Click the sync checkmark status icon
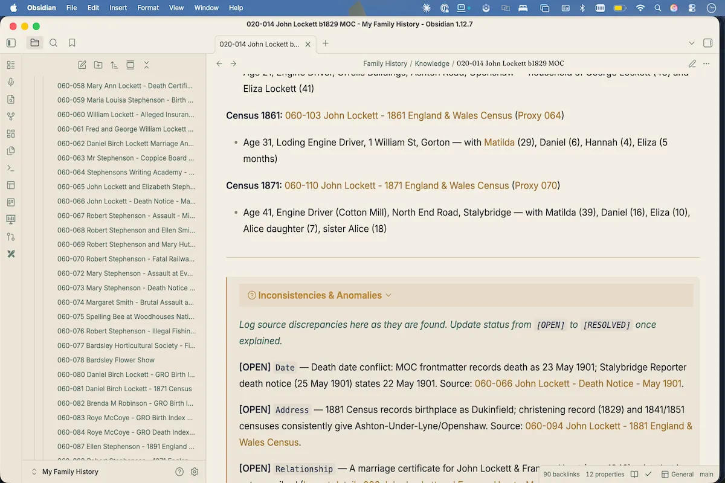Screen dimensions: 725x483 (x=648, y=475)
